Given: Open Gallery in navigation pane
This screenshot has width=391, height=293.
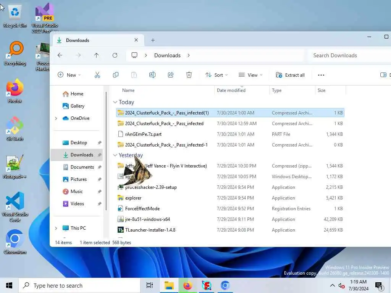Looking at the screenshot, I should coord(77,106).
